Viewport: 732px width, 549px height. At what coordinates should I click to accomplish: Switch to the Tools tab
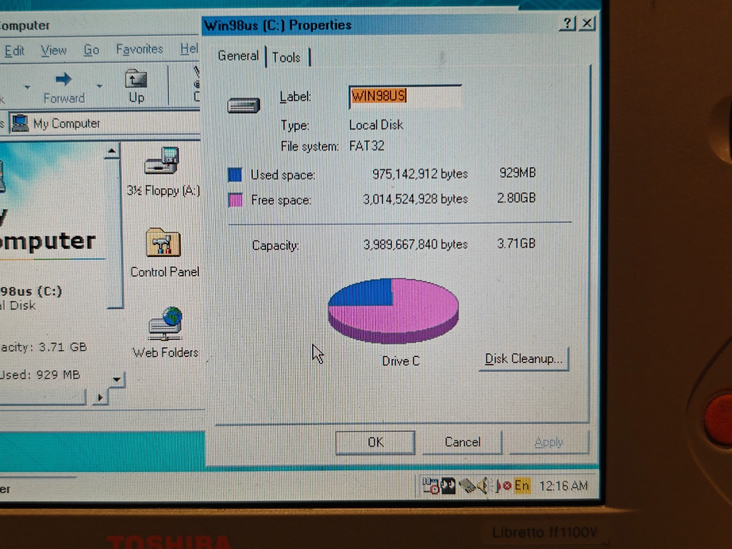pos(286,58)
